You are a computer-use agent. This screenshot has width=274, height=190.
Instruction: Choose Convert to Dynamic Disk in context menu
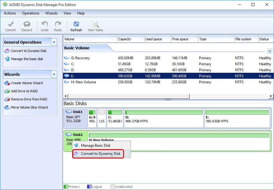(x=101, y=154)
